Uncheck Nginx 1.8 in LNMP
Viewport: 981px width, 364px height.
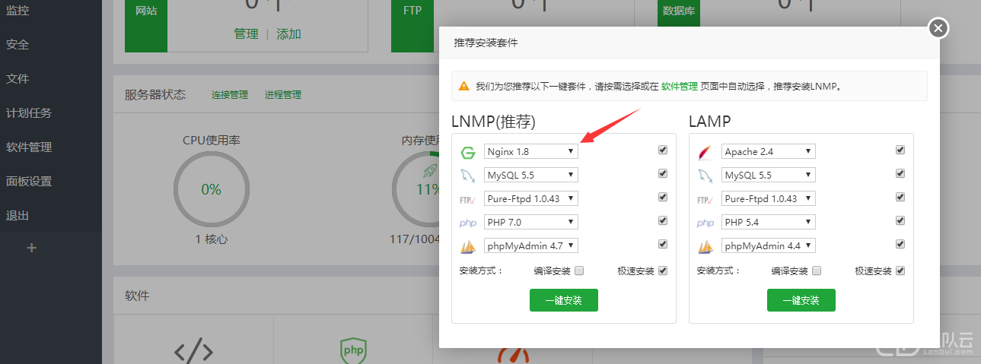[x=663, y=150]
